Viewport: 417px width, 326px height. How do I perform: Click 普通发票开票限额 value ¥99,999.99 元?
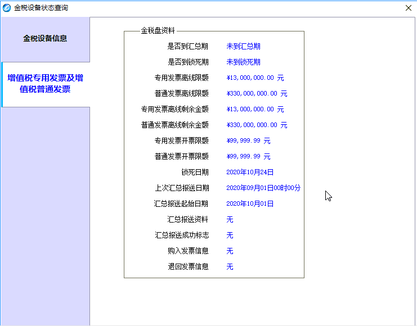[x=248, y=156]
